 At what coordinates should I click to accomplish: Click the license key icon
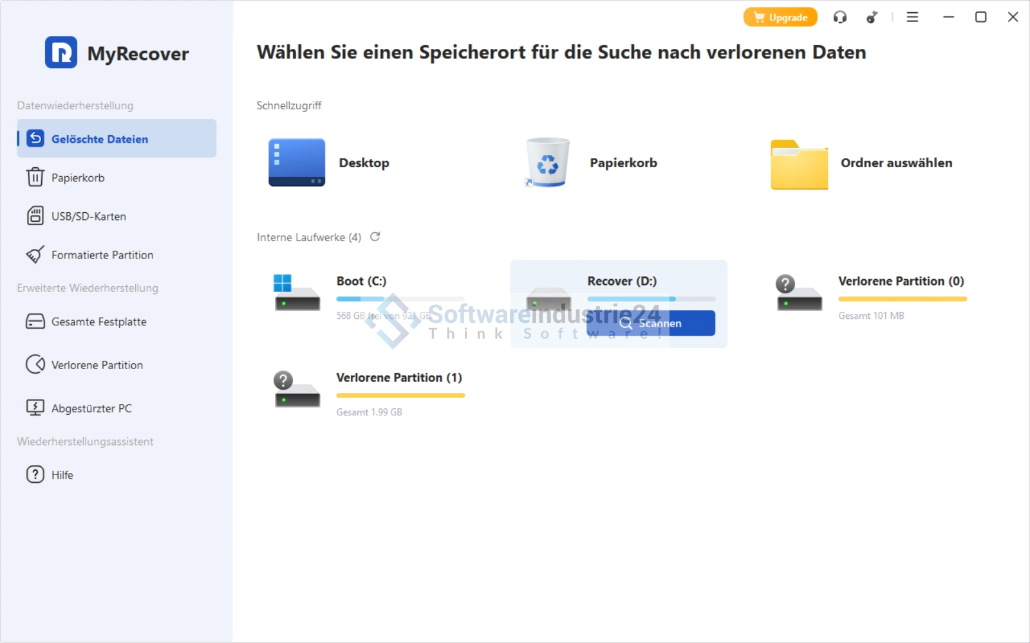coord(872,17)
